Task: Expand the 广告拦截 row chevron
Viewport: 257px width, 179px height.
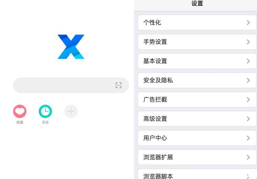Action: pyautogui.click(x=248, y=100)
